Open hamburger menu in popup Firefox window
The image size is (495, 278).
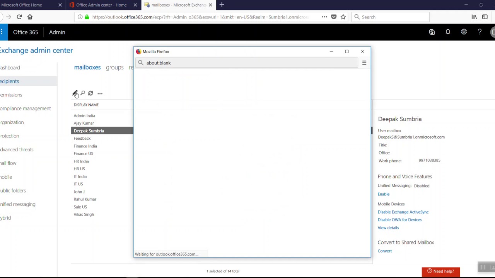click(364, 63)
